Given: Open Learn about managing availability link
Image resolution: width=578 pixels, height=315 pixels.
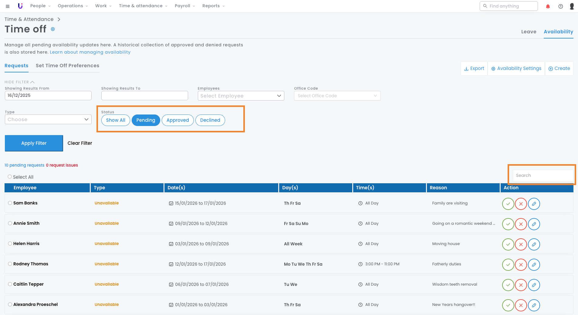Looking at the screenshot, I should click(90, 52).
